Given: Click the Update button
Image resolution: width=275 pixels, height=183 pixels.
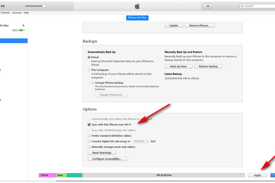Looking at the screenshot, I should (174, 26).
